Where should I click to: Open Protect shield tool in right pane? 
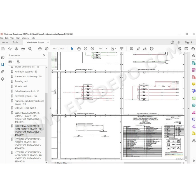pyautogui.click(x=194, y=119)
